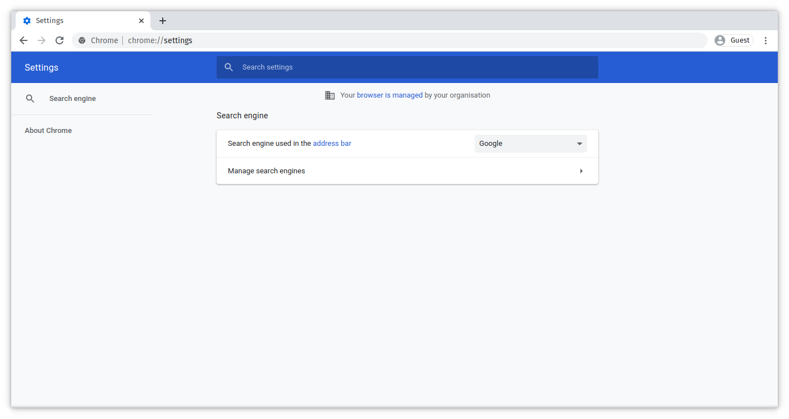Expand Manage search engines arrow
The width and height of the screenshot is (789, 419).
coord(581,171)
